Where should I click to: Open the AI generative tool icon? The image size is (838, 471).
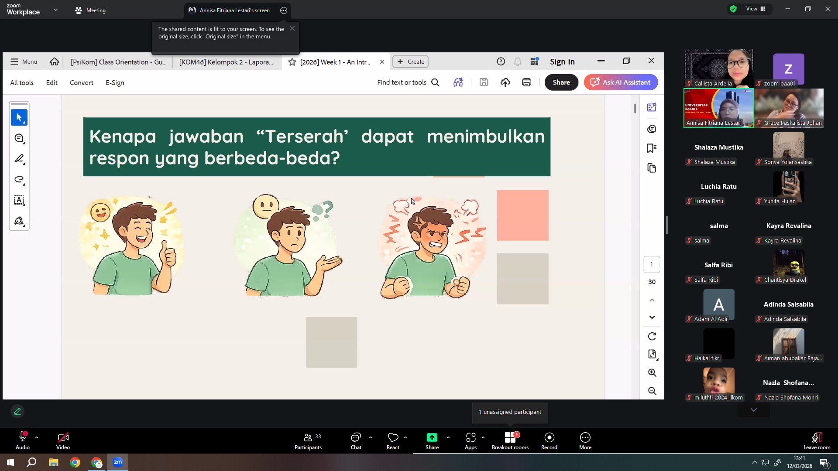[x=458, y=82]
